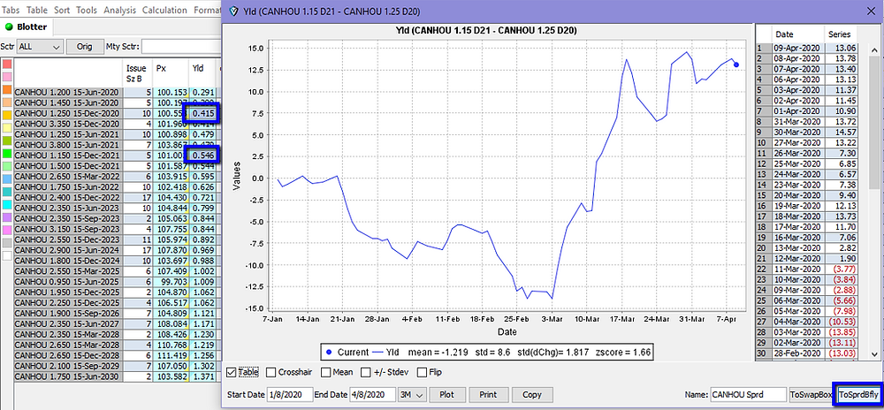
Task: Toggle the Mean checkbox
Action: point(326,372)
